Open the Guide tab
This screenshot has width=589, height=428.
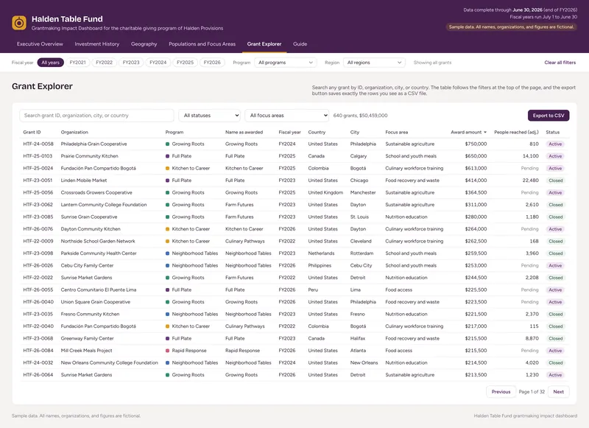(300, 44)
